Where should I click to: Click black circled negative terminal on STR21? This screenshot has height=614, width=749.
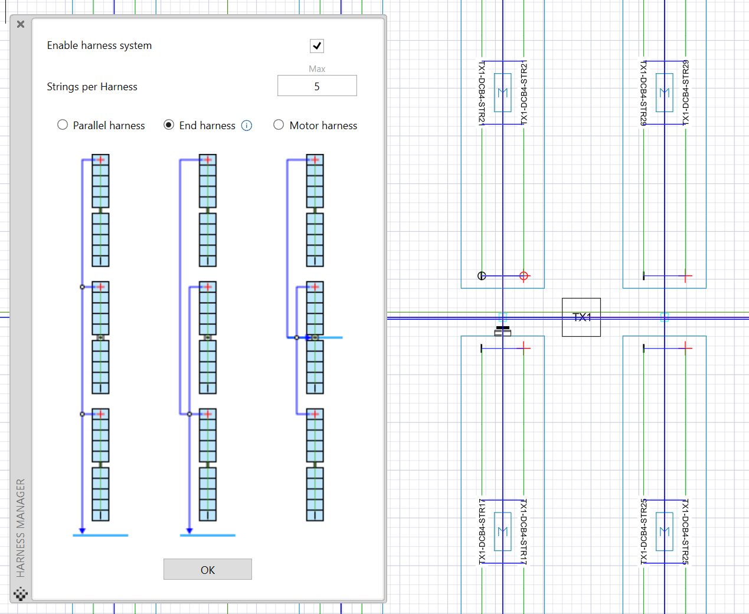[x=482, y=275]
